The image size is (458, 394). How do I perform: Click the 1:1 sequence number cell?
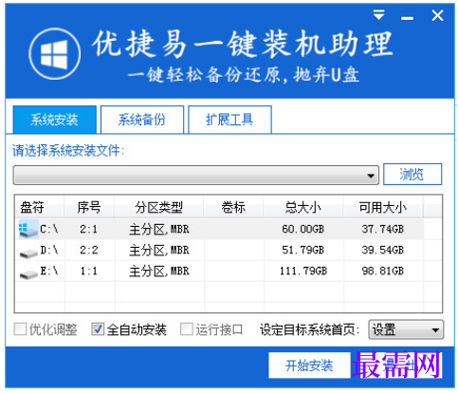[88, 271]
